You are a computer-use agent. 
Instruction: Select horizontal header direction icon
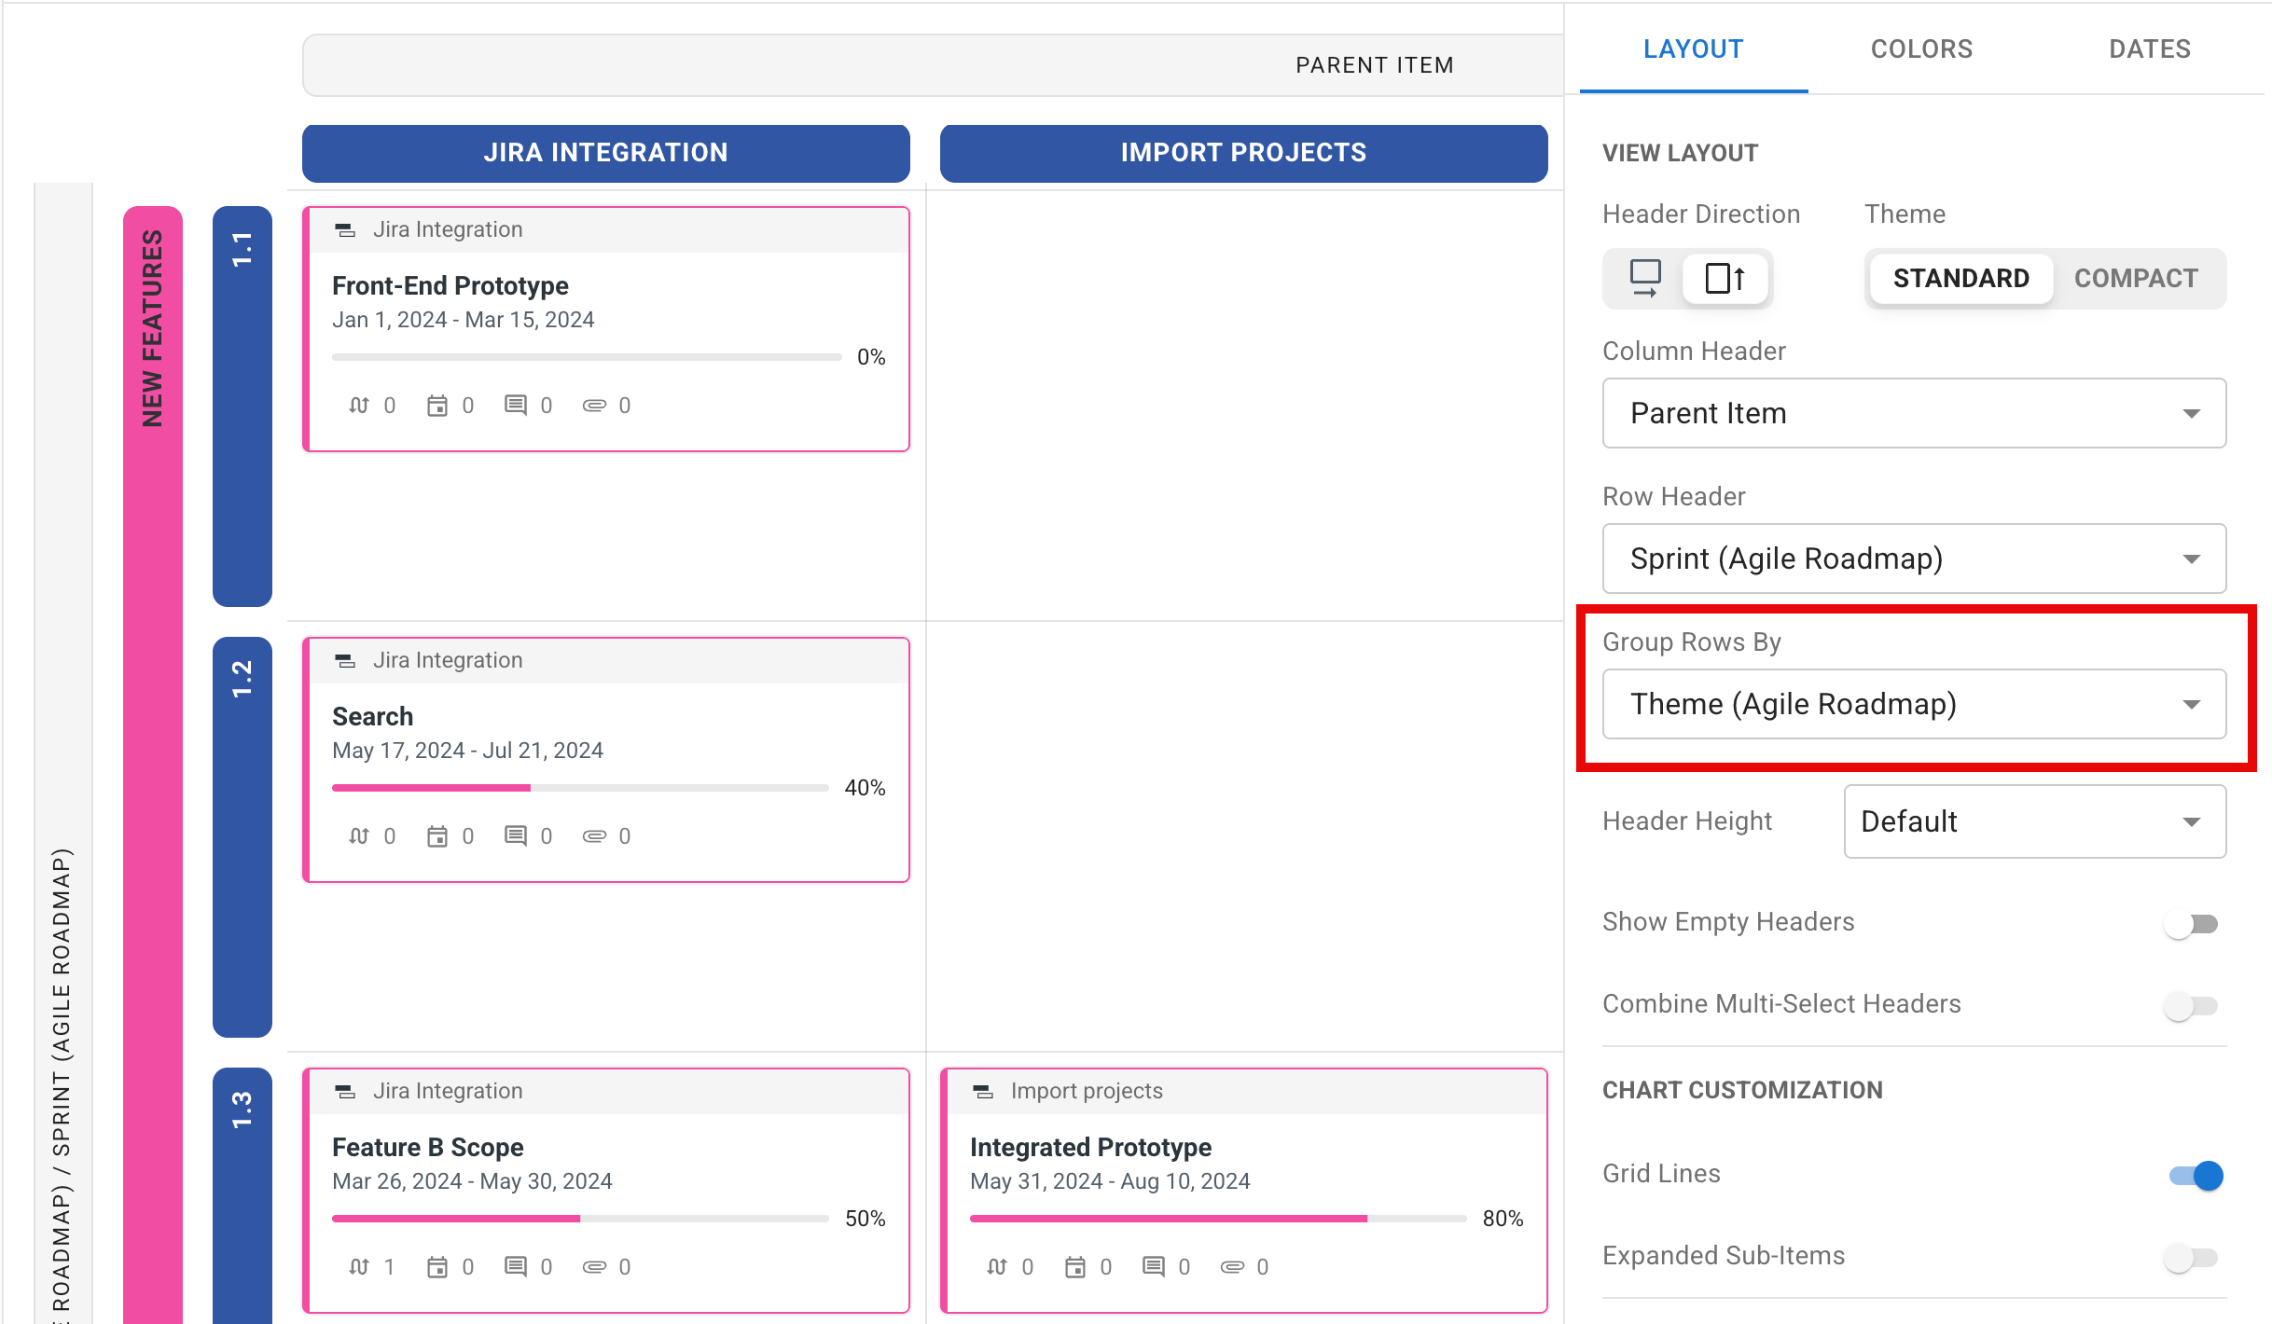click(1644, 278)
